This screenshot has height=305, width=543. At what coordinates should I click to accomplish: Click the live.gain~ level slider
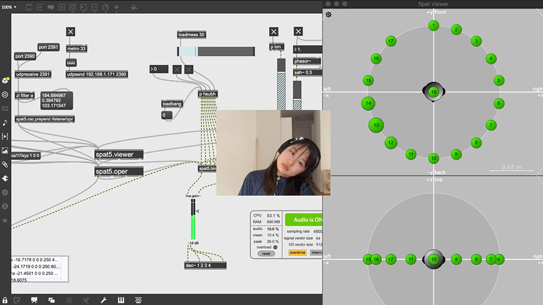coord(193,219)
